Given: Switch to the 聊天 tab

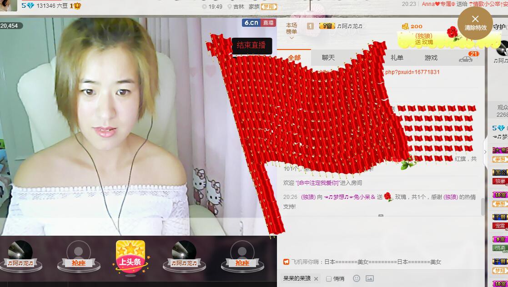Looking at the screenshot, I should [328, 58].
